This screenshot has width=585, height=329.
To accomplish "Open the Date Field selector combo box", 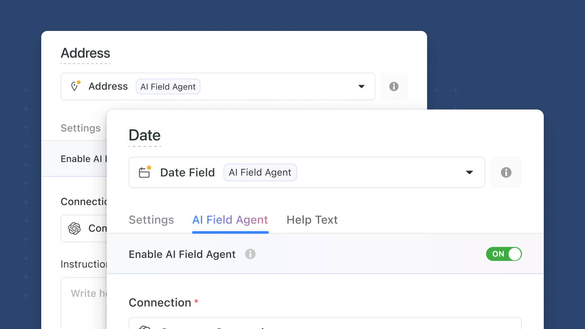I will click(307, 172).
